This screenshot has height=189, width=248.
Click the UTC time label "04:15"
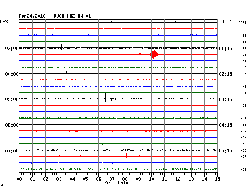[225, 125]
